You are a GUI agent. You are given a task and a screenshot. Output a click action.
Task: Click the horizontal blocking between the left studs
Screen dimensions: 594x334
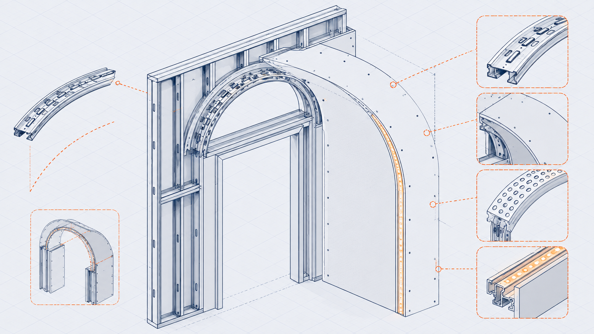point(180,193)
